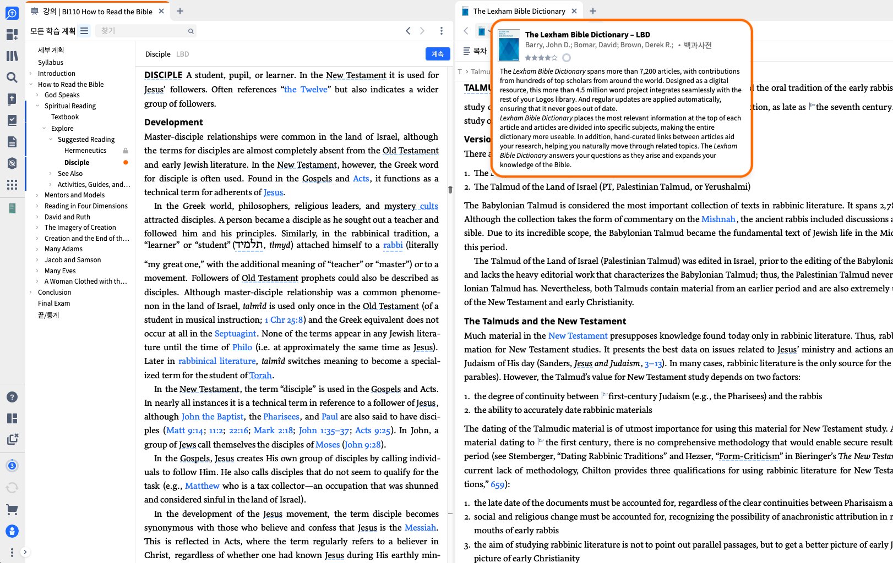Open the user account avatar icon
The height and width of the screenshot is (563, 893).
tap(12, 531)
